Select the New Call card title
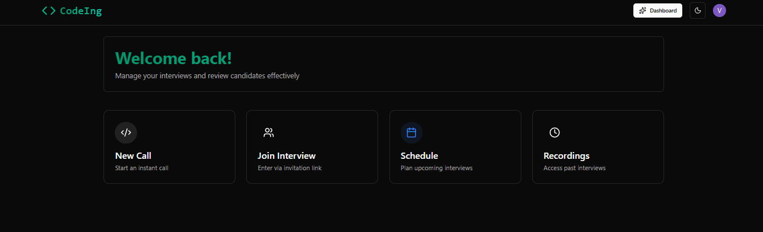The height and width of the screenshot is (232, 763). tap(133, 156)
